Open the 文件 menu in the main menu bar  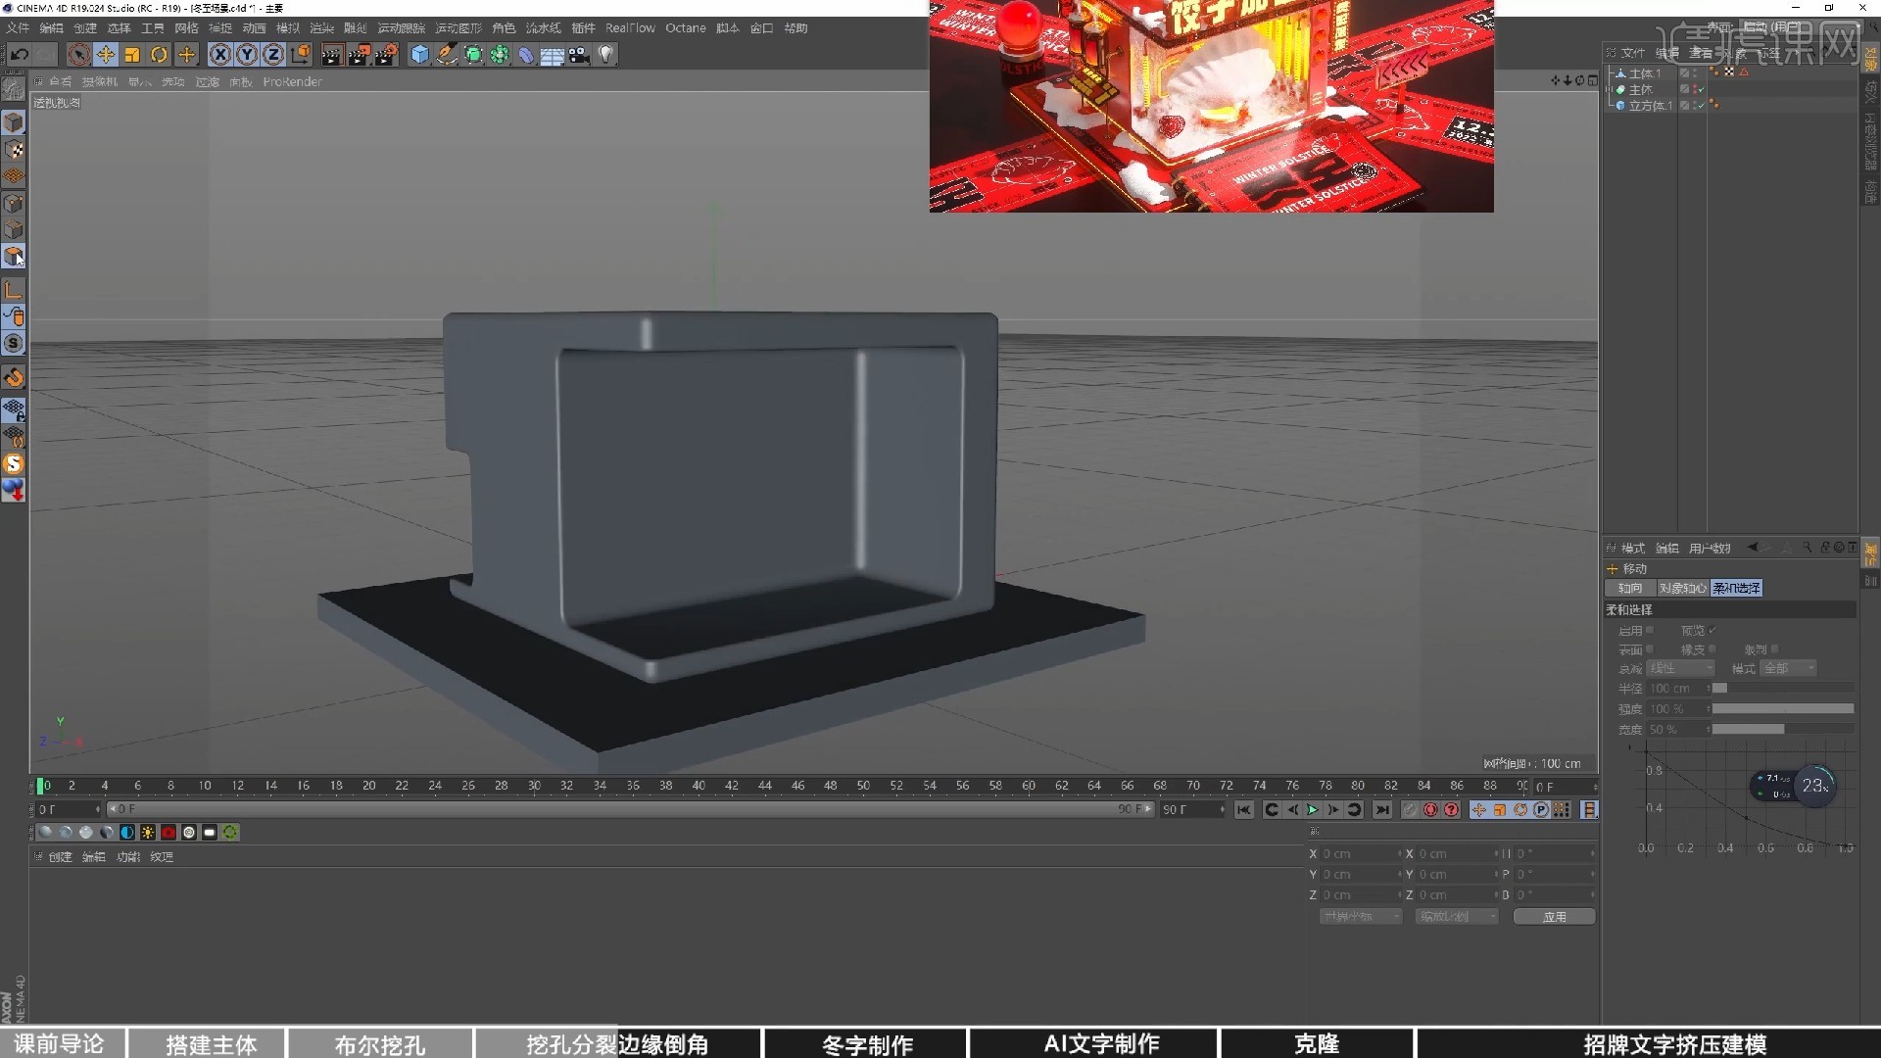pos(18,28)
